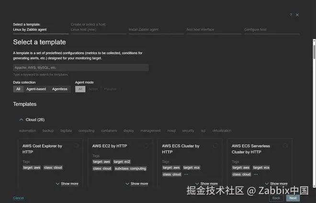Image resolution: width=316 pixels, height=203 pixels.
Task: Go to Install Zabbix agent step
Action: pos(157,29)
